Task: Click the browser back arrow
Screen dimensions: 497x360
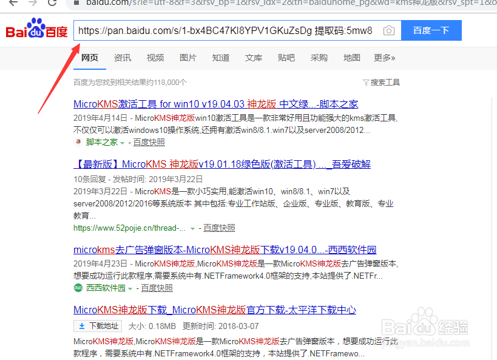Action: [x=13, y=3]
